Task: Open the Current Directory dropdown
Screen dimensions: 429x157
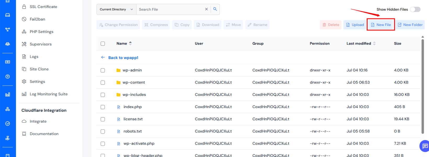Action: click(116, 9)
